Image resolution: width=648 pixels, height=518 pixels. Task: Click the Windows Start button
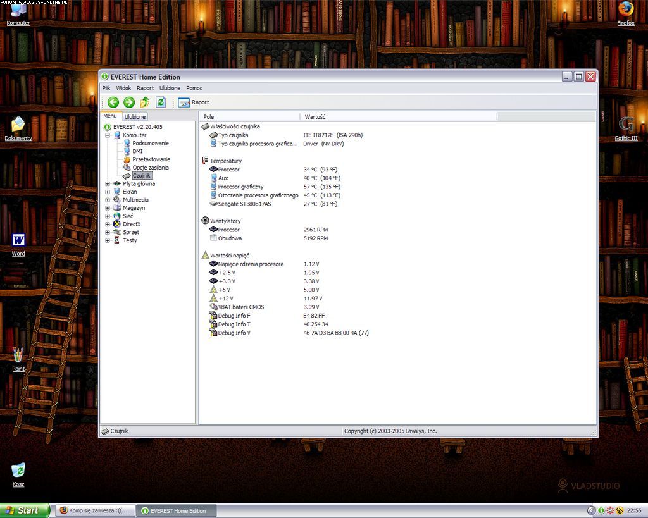tap(24, 510)
